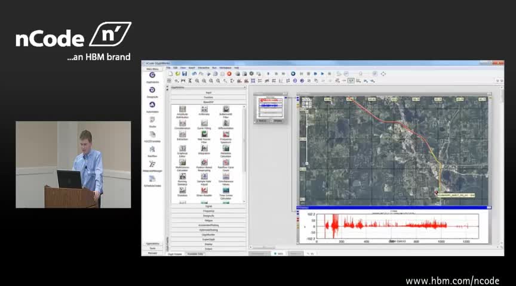Select the Simultaneous Values glyph
This screenshot has height=286, width=516.
[x=226, y=179]
